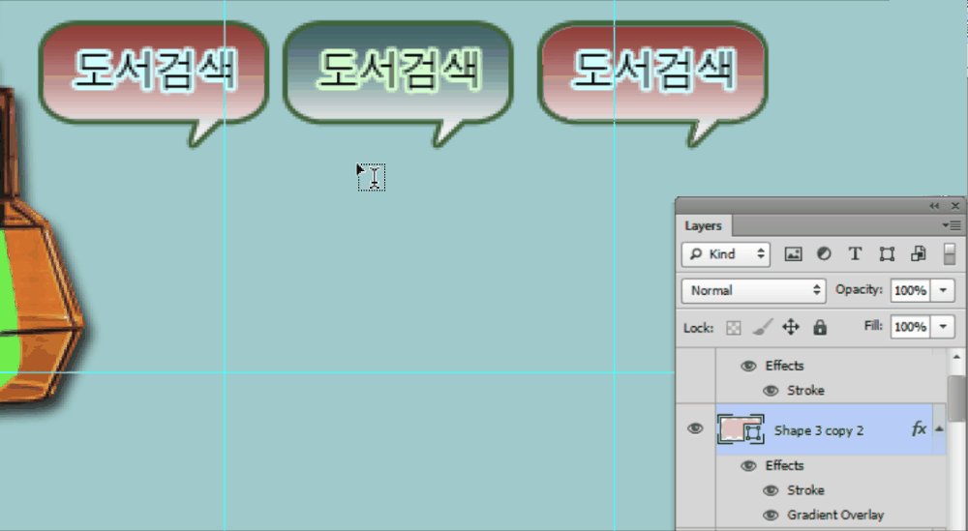The image size is (968, 531).
Task: Filter for smart objects icon
Action: [919, 254]
